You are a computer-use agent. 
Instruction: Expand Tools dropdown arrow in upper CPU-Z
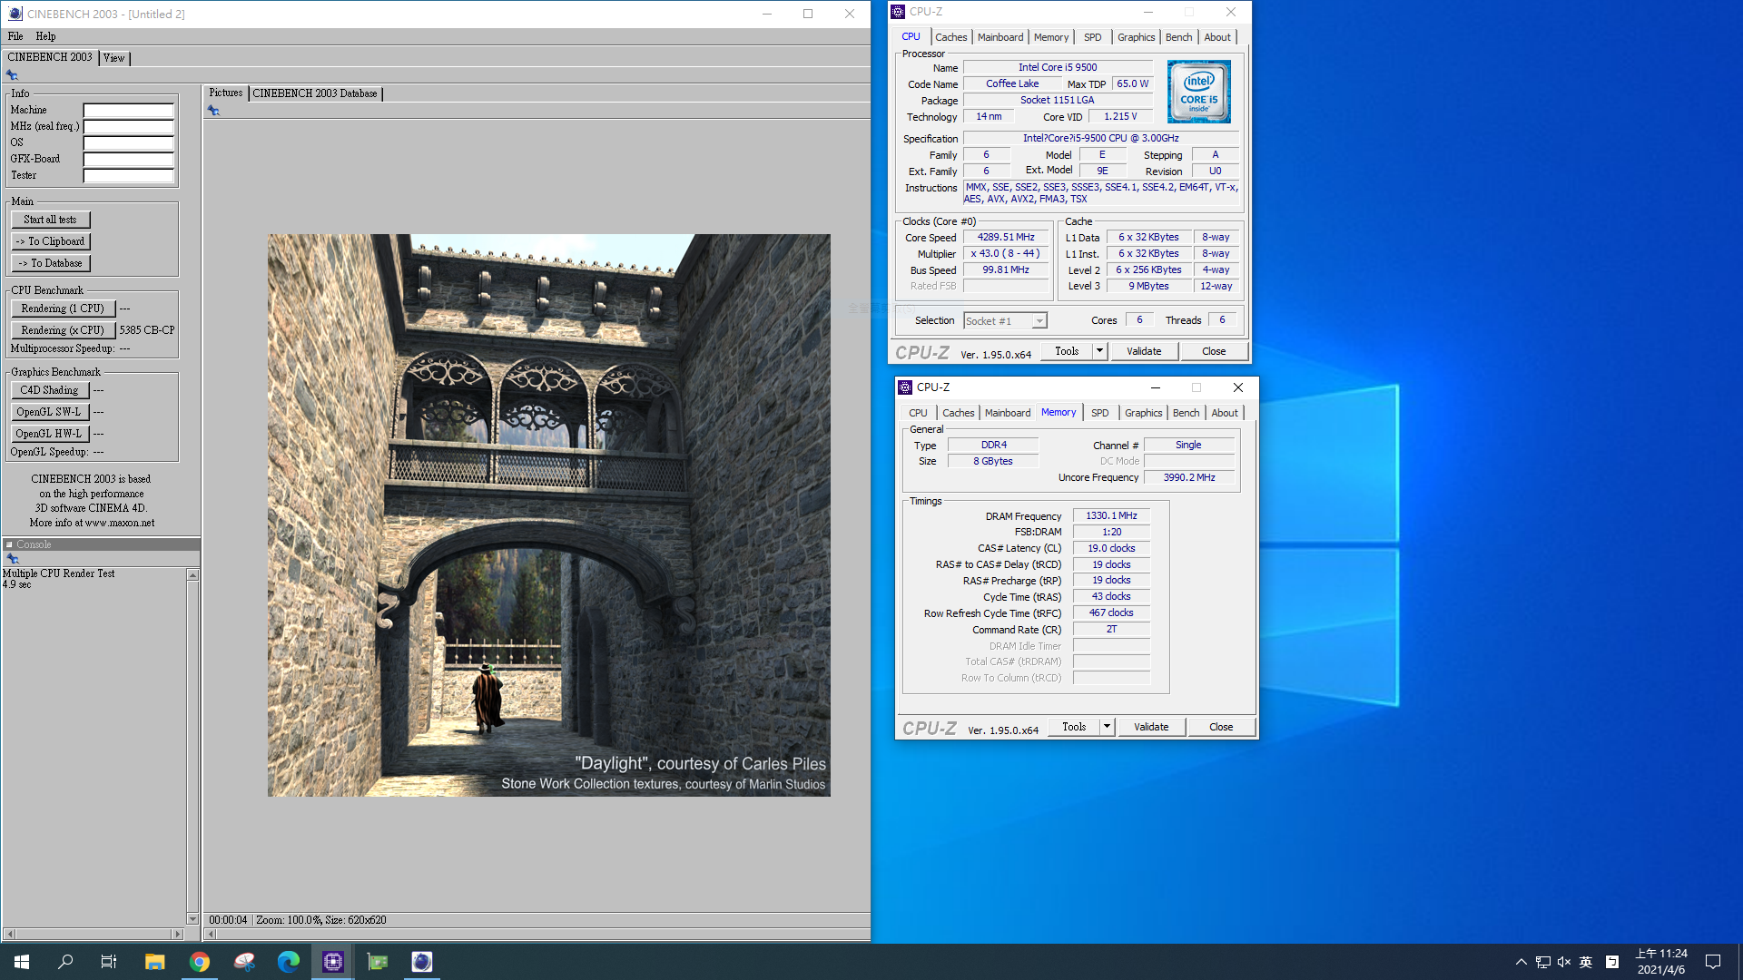coord(1099,351)
